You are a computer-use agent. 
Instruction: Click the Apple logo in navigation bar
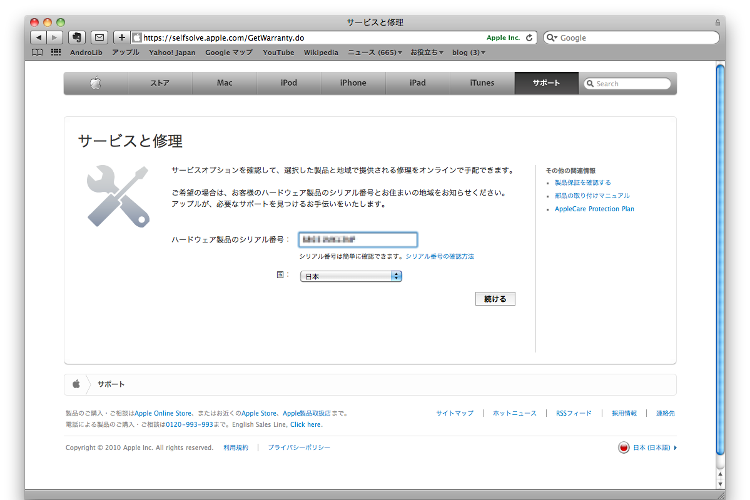pos(96,83)
